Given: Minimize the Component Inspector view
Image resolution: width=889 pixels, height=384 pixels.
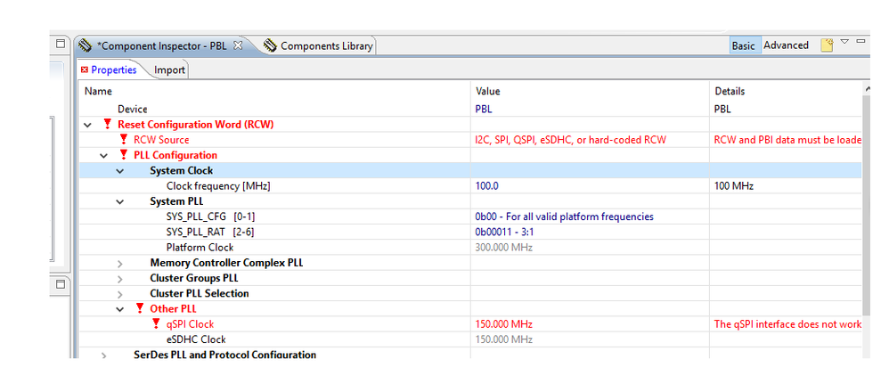Looking at the screenshot, I should click(860, 41).
